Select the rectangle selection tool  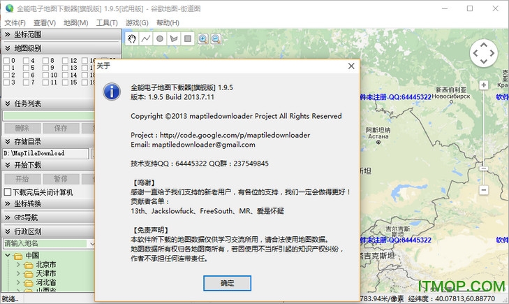[x=188, y=39]
